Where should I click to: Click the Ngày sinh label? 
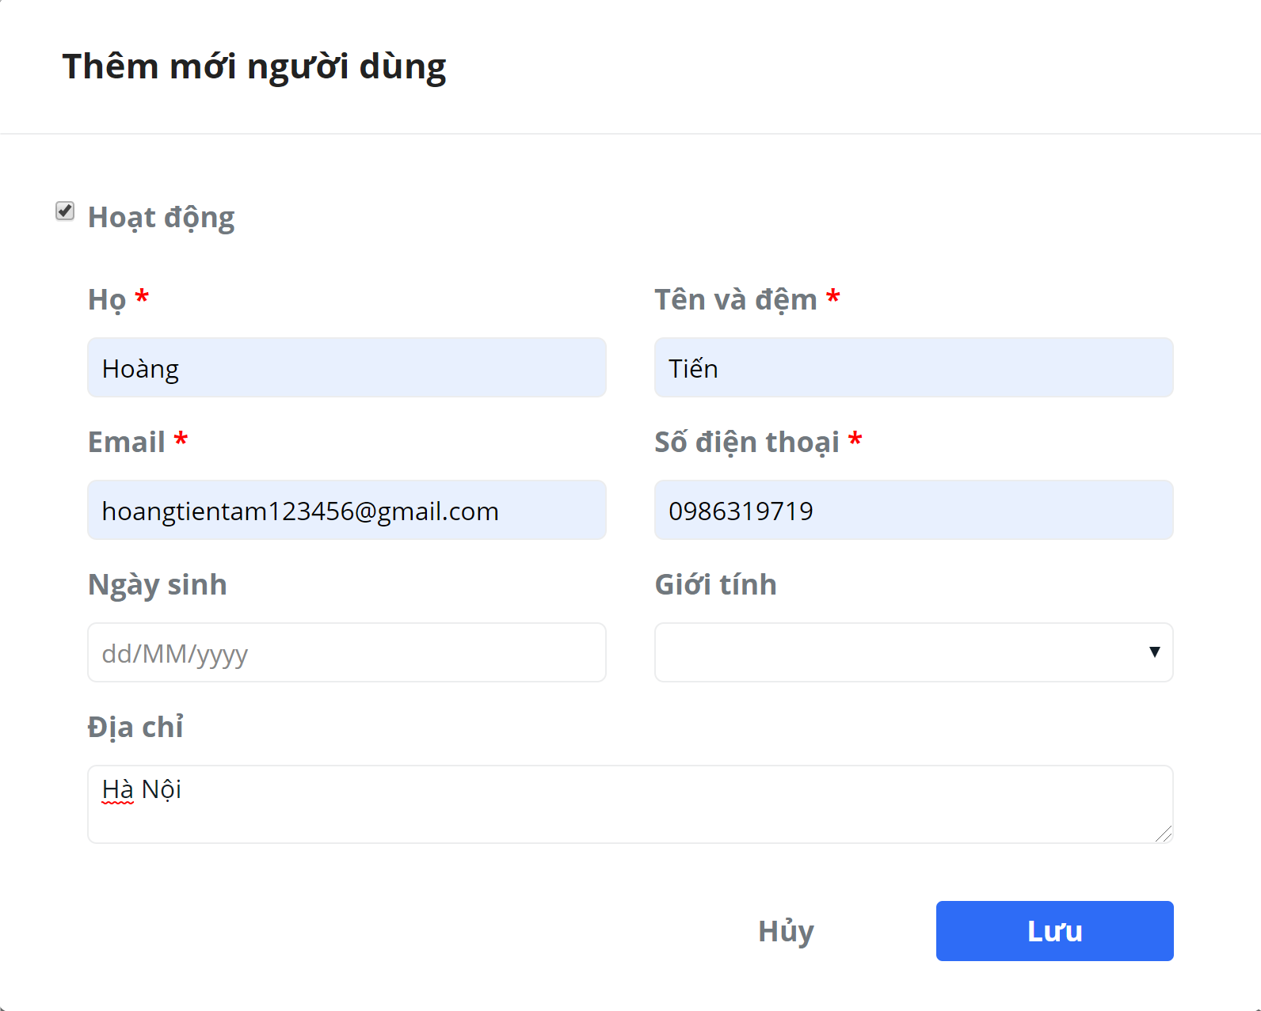pyautogui.click(x=158, y=585)
